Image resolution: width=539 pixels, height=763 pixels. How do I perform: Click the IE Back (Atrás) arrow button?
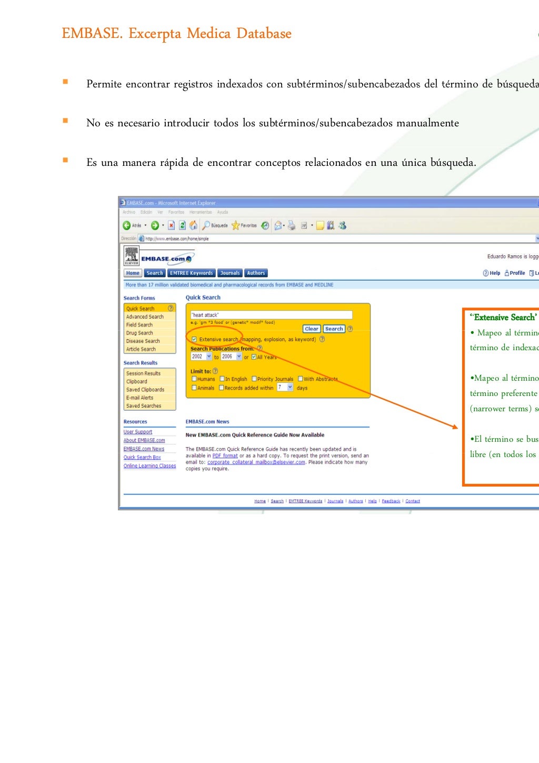point(126,225)
